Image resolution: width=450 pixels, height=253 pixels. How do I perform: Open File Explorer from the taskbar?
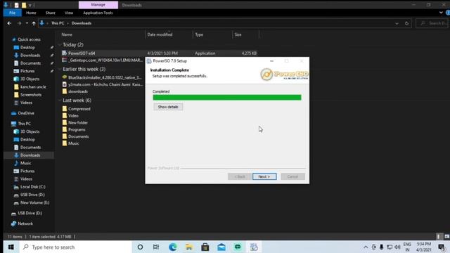tap(189, 247)
